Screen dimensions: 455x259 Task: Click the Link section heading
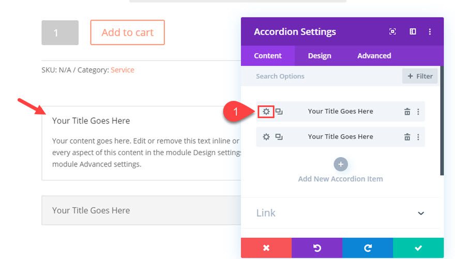[x=266, y=213]
